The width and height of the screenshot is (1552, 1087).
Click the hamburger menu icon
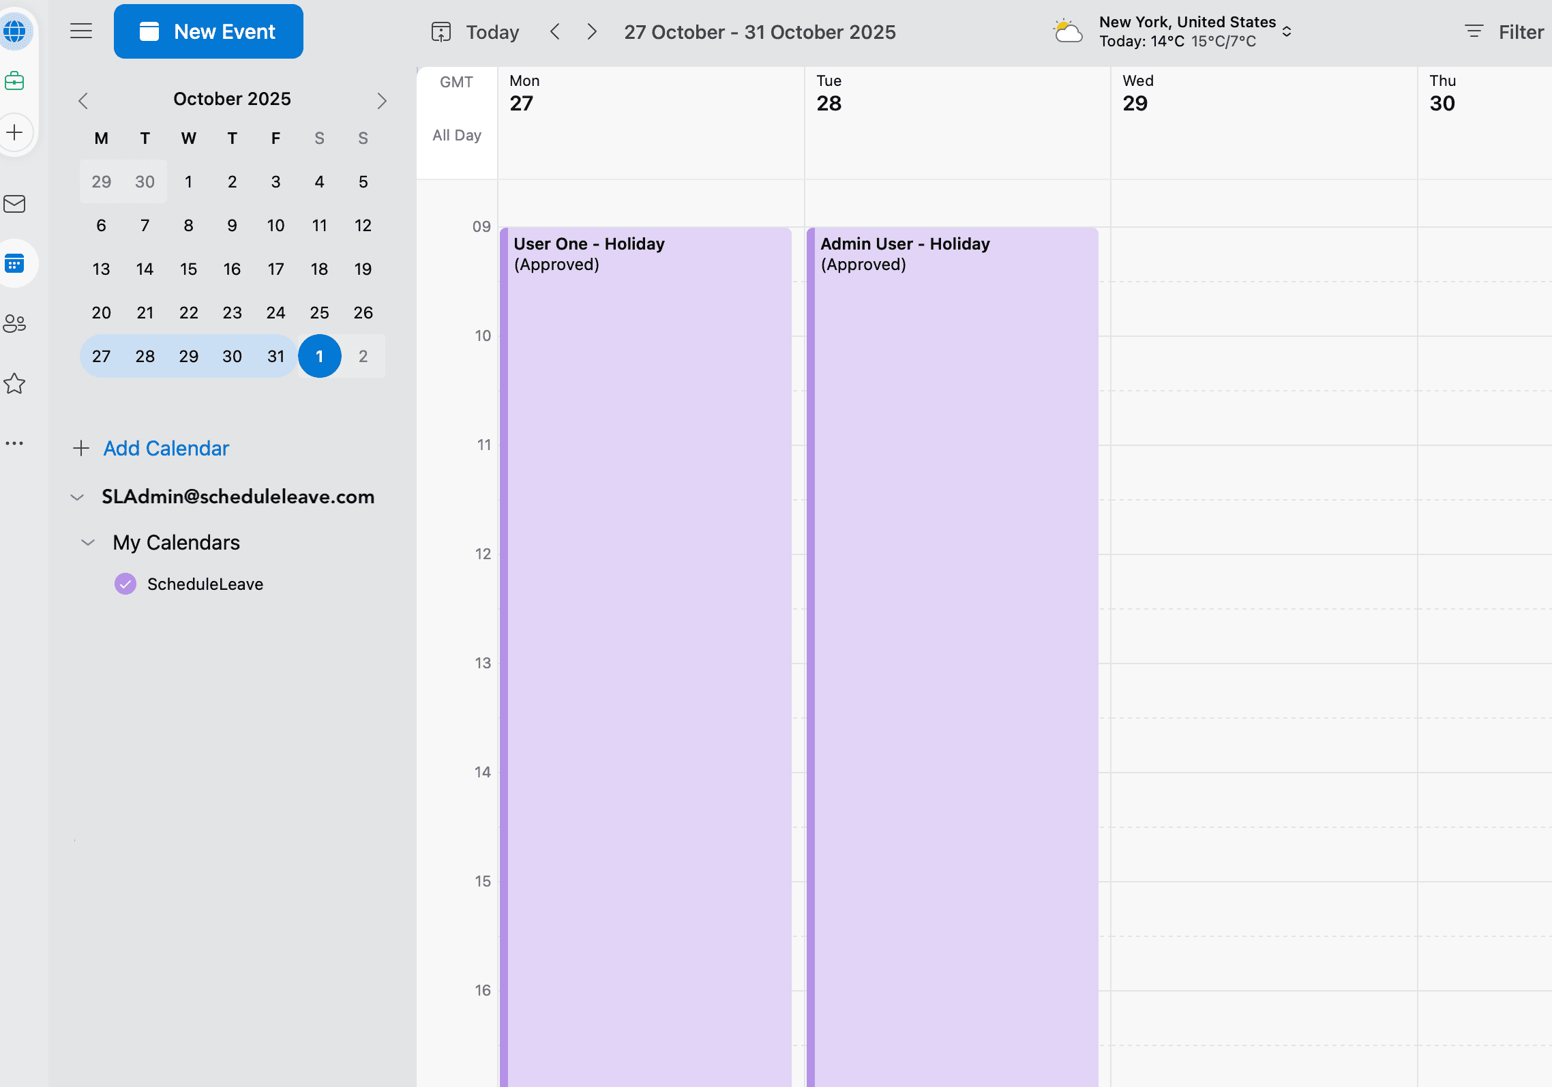click(81, 31)
